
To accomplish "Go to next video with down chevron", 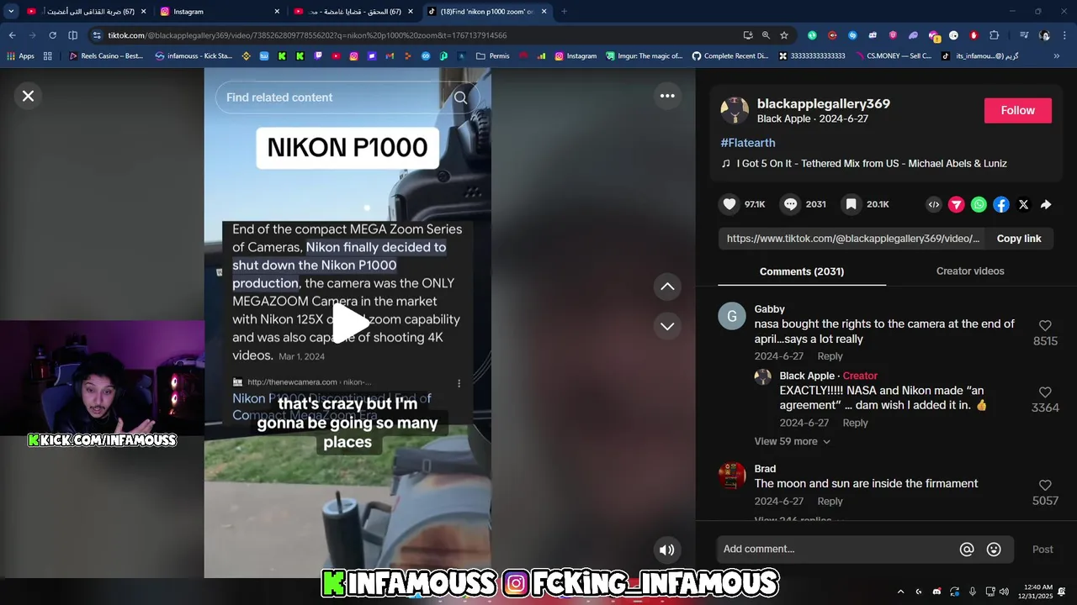I will pos(667,326).
